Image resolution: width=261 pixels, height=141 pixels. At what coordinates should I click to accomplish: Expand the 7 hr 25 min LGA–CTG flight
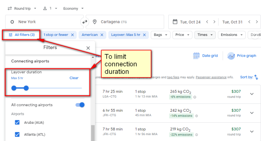point(252,94)
